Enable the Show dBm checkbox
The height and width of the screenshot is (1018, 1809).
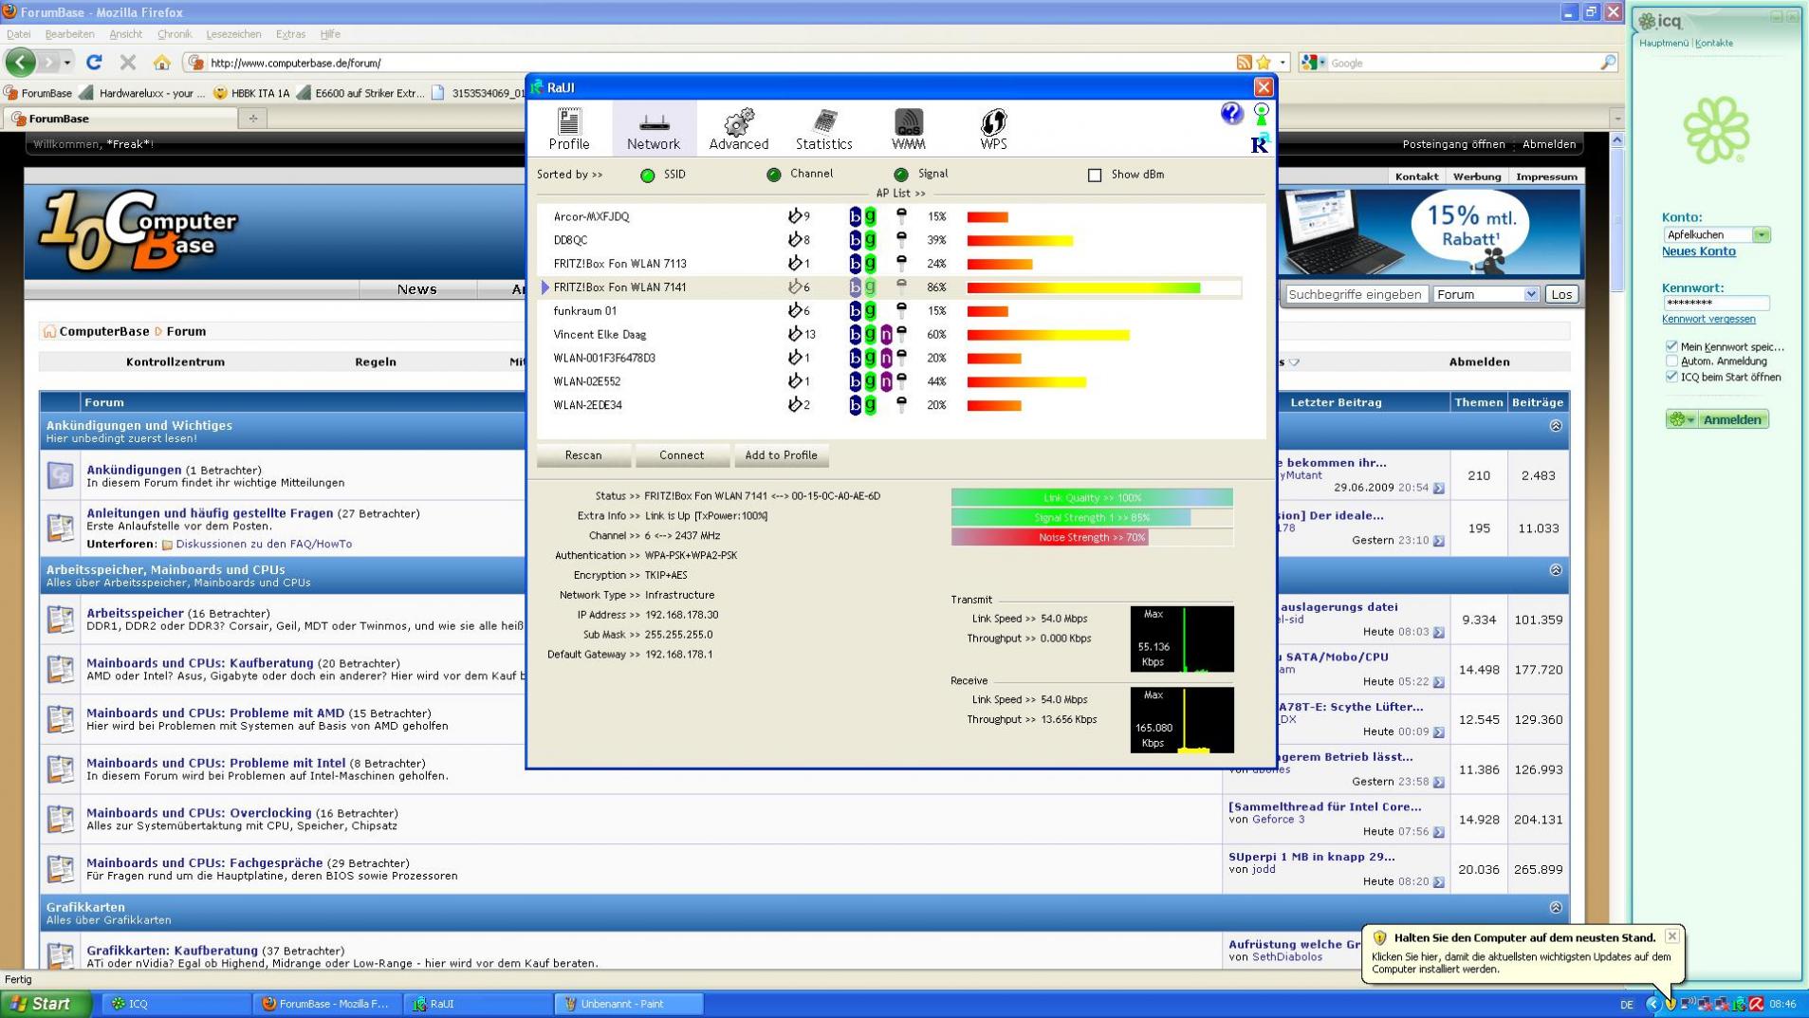tap(1095, 175)
